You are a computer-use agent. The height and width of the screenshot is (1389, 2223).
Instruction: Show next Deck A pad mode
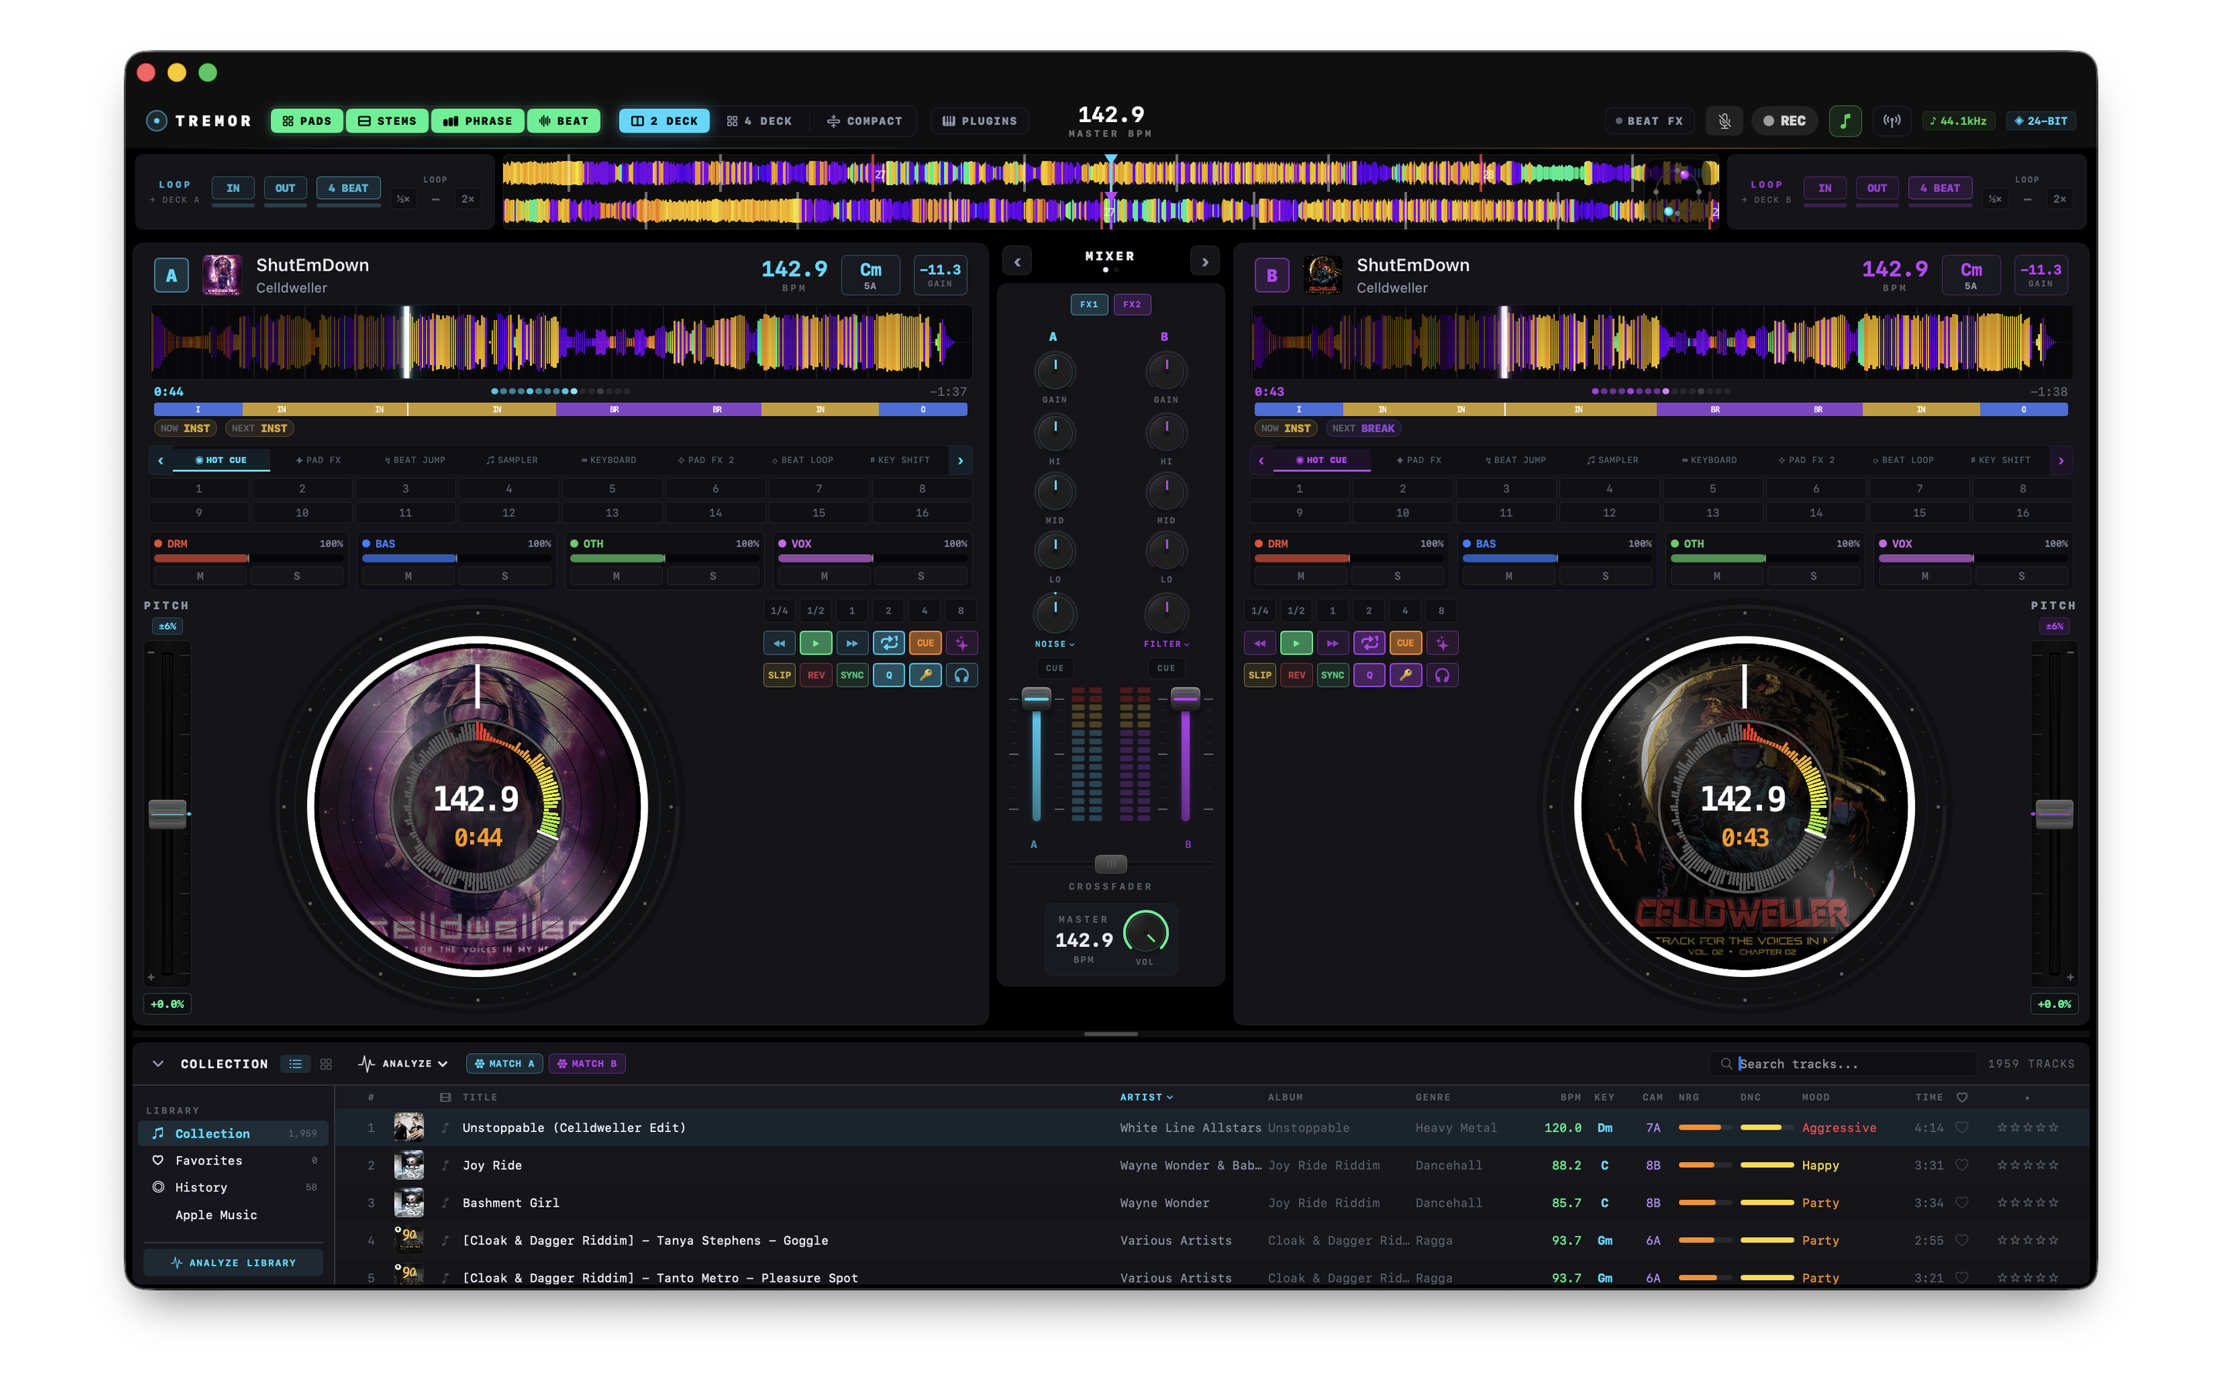coord(961,460)
